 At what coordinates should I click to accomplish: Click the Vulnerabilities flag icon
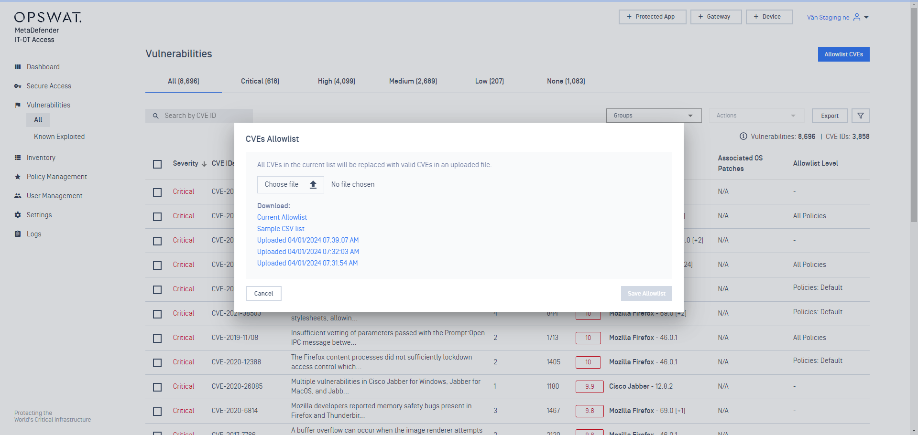click(18, 105)
